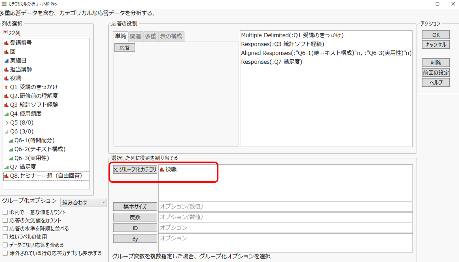
Task: Open the 表の構成 tab
Action: coord(171,36)
